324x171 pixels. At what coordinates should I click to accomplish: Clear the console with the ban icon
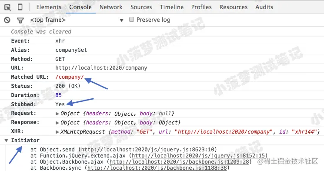pyautogui.click(x=7, y=20)
